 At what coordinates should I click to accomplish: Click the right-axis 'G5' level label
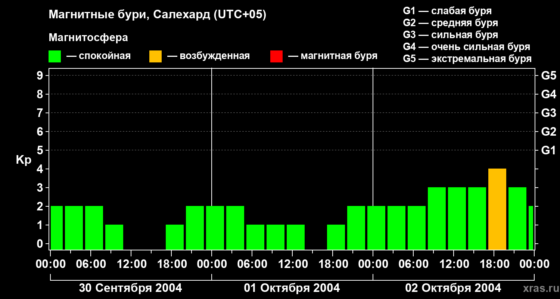(548, 75)
